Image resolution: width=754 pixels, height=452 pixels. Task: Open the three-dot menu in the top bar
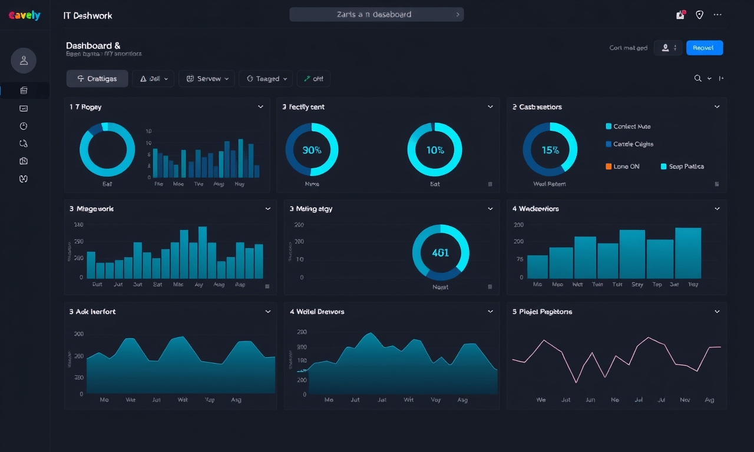coord(717,15)
